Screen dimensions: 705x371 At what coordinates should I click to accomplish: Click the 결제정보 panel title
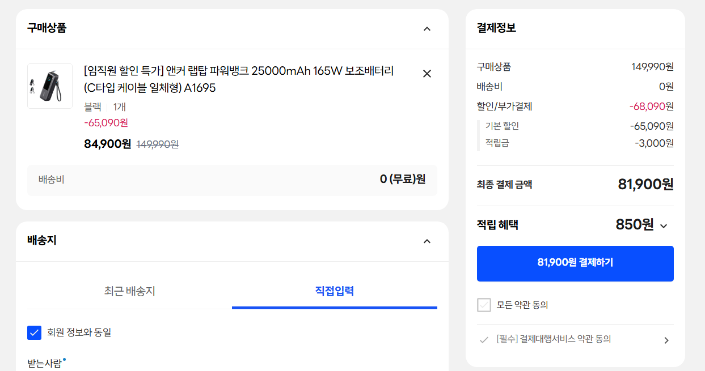point(496,28)
